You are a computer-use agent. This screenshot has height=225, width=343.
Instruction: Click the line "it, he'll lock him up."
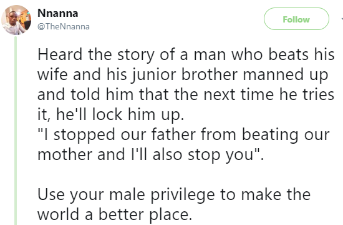(x=110, y=115)
